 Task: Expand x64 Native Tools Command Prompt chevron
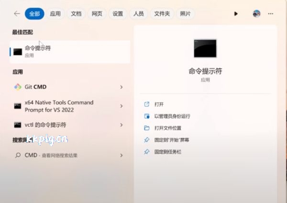(x=121, y=106)
